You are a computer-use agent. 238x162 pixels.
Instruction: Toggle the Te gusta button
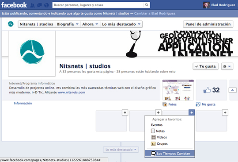(205, 66)
